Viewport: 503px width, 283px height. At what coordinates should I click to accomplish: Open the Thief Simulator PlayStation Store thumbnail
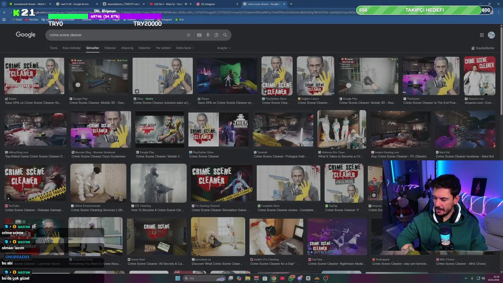coord(218,129)
